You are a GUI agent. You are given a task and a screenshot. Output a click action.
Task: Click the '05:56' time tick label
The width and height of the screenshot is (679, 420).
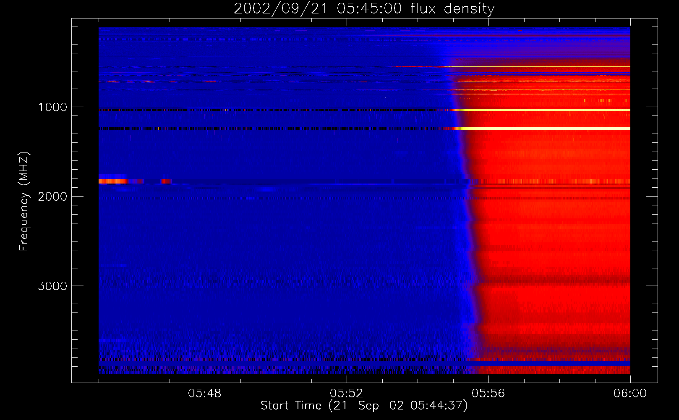coord(488,394)
